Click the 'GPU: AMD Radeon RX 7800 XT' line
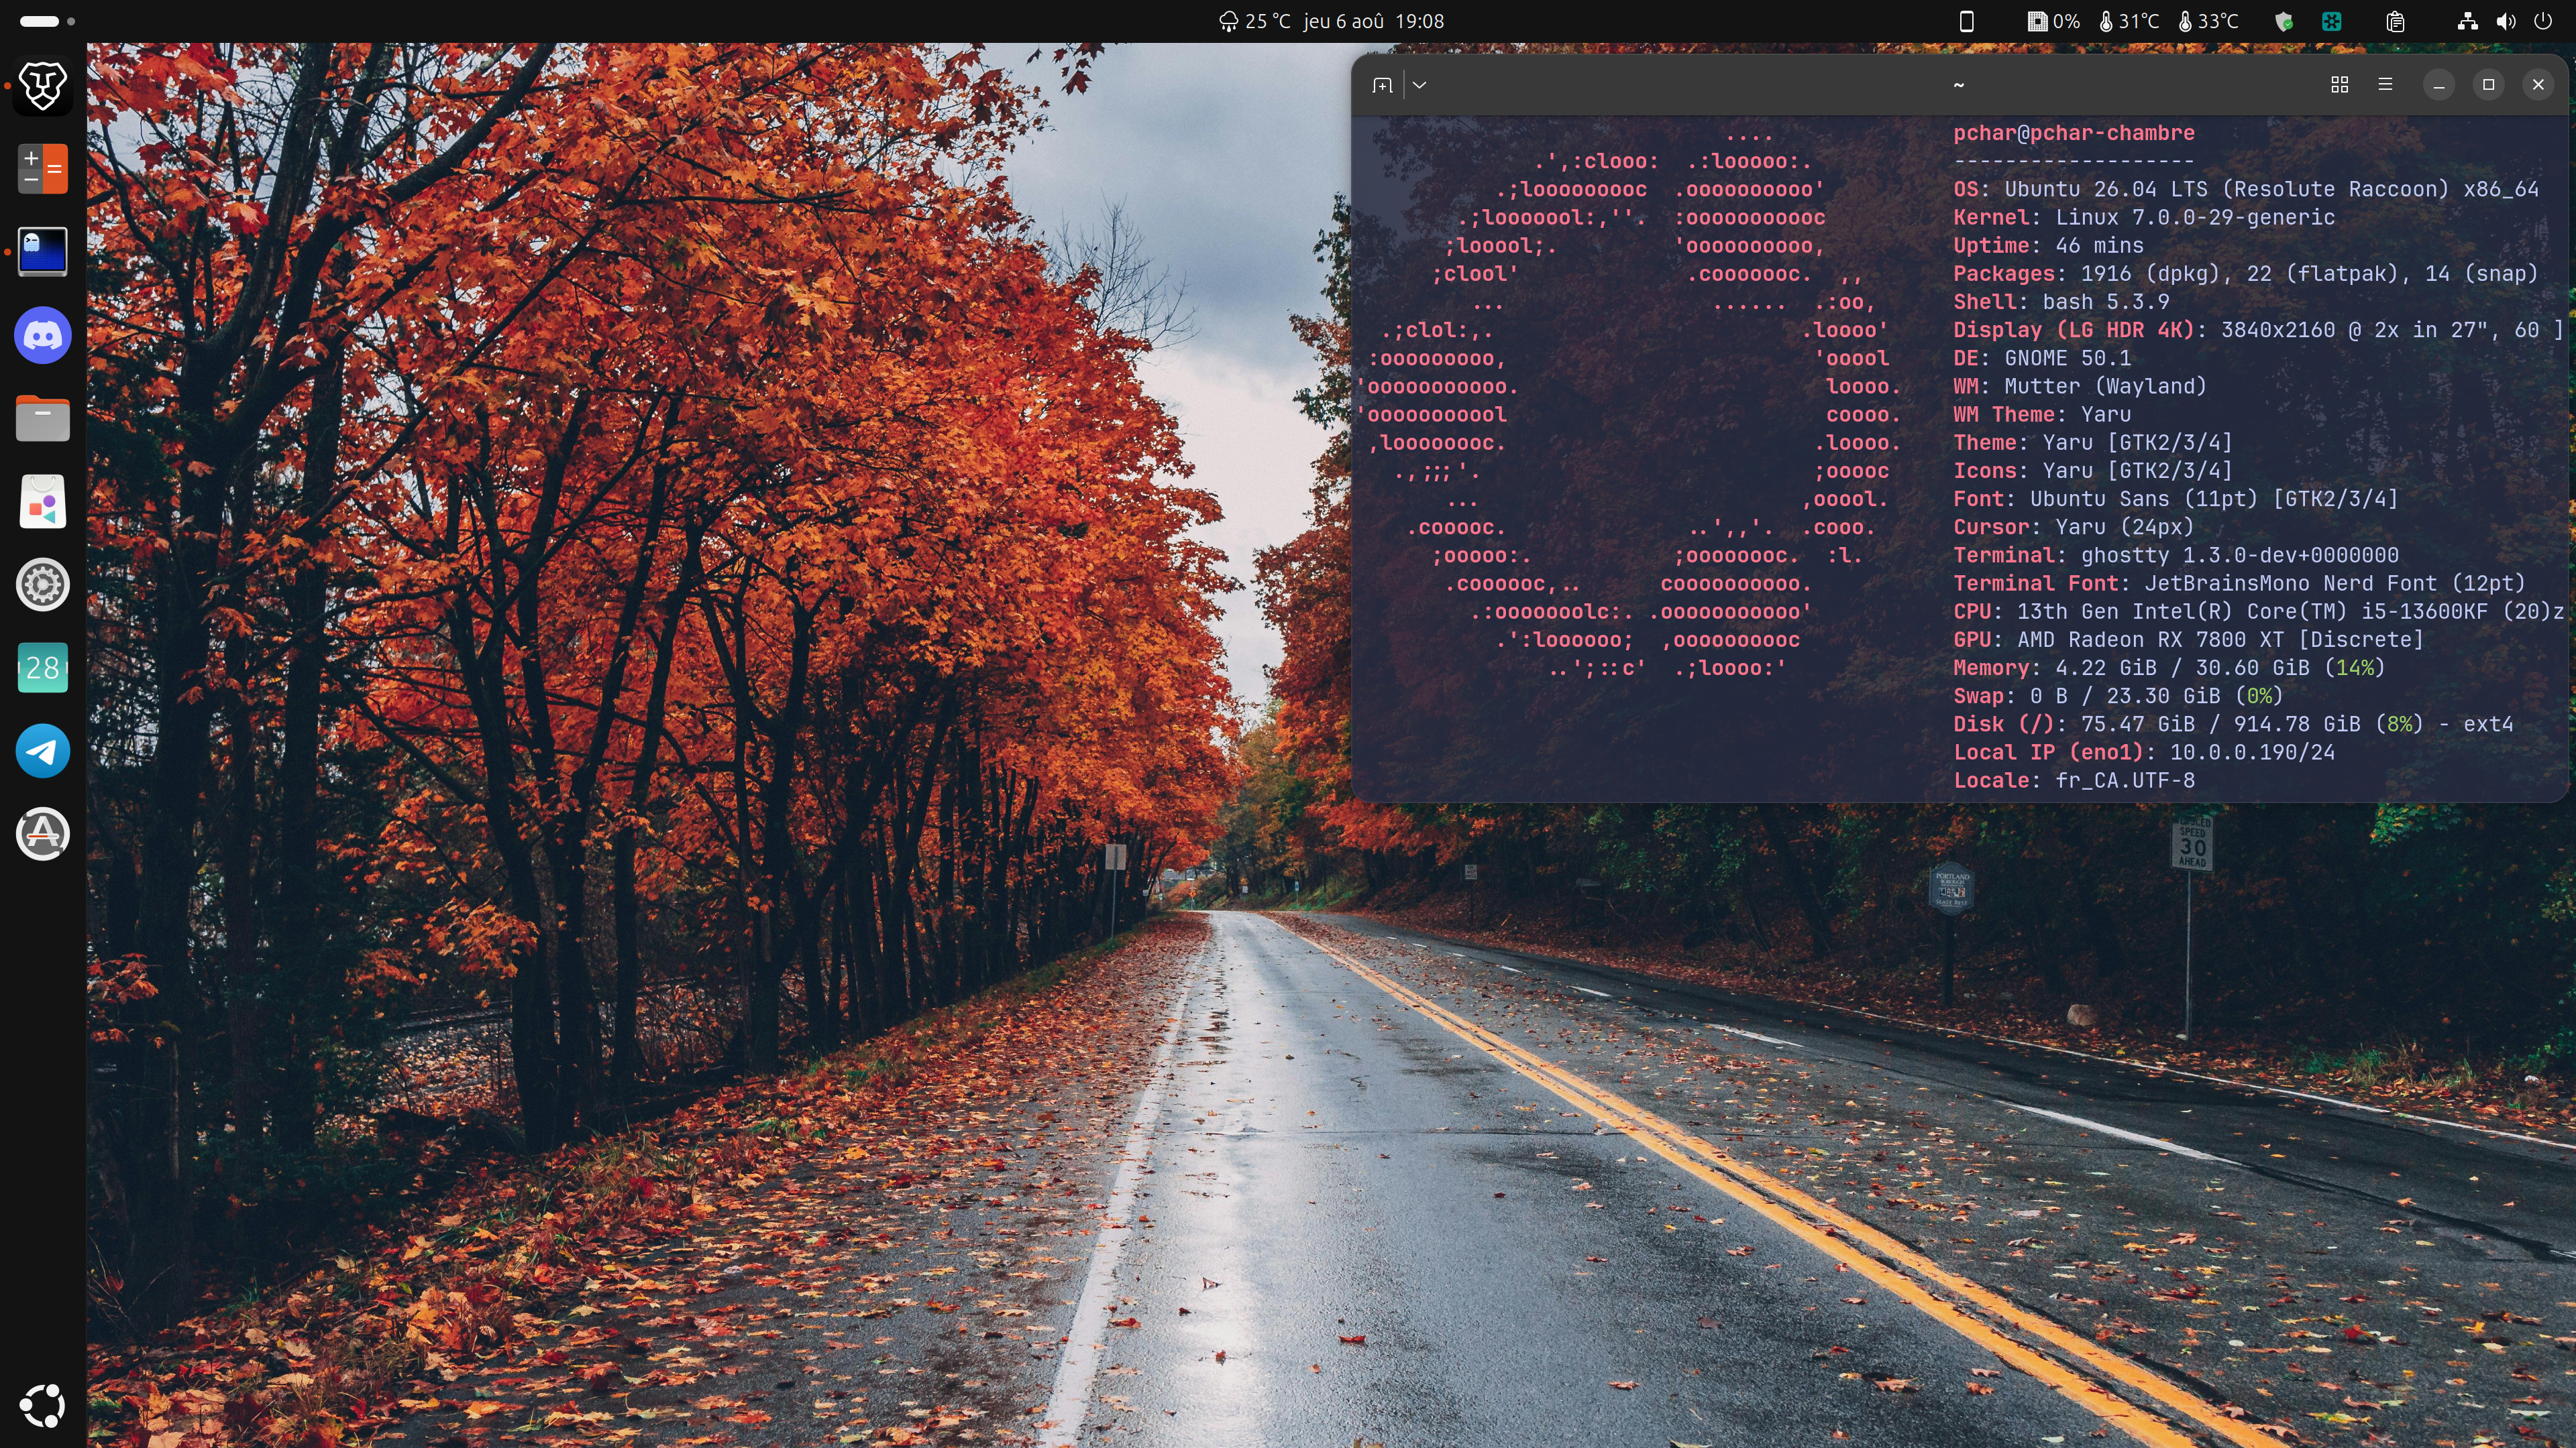2576x1448 pixels. point(2189,639)
